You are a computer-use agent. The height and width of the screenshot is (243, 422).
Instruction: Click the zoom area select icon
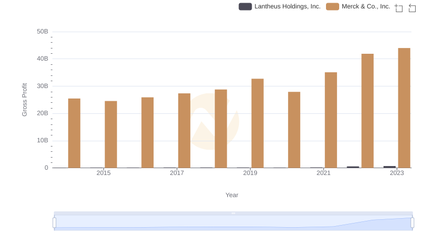coord(399,8)
